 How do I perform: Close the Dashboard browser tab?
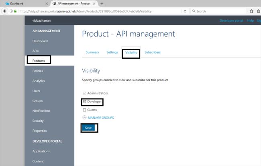47,4
